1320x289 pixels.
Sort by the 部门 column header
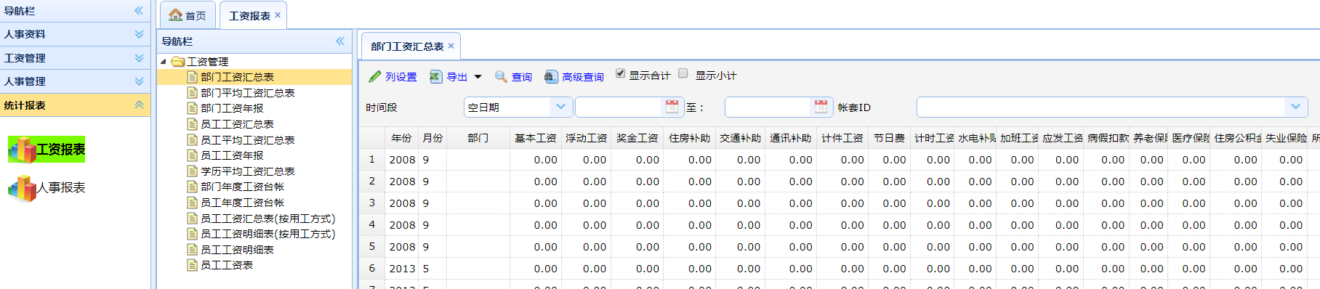click(478, 138)
